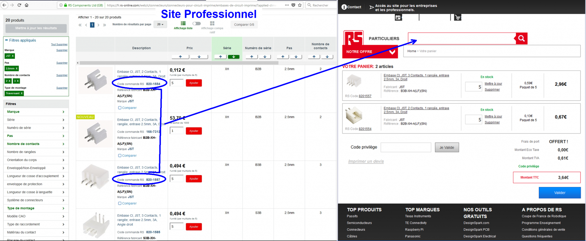Open Semiconducteurs under TOP PRODUITS
The width and height of the screenshot is (586, 241).
(x=359, y=223)
